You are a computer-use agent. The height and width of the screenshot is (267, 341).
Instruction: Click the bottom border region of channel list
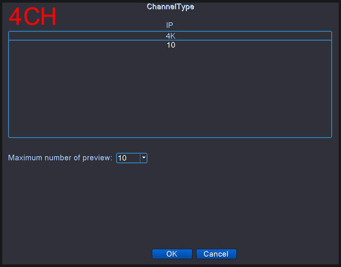tap(170, 137)
